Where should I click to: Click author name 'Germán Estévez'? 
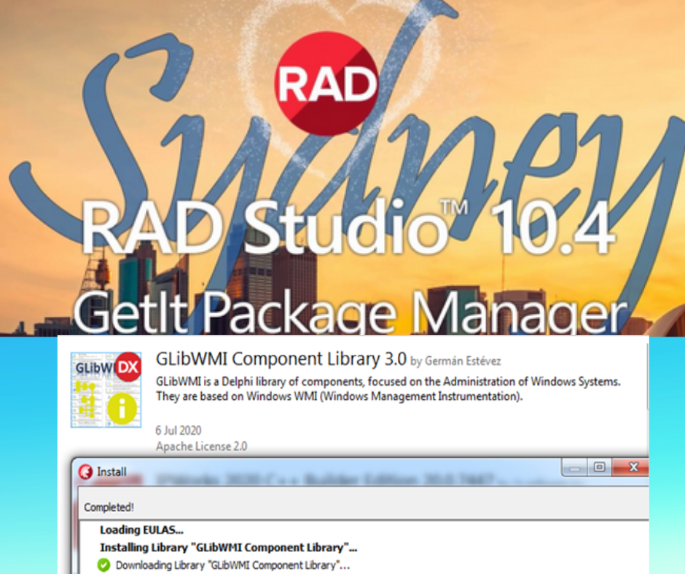(463, 361)
